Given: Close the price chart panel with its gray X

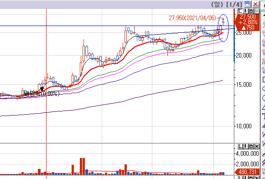Looking at the screenshot, I should 257,11.
